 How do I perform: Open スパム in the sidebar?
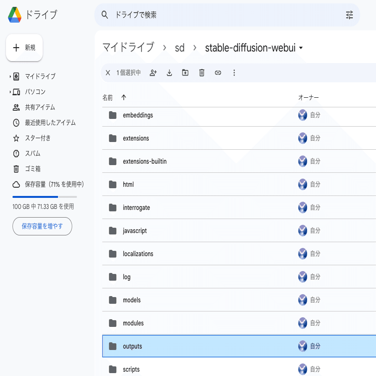click(33, 154)
